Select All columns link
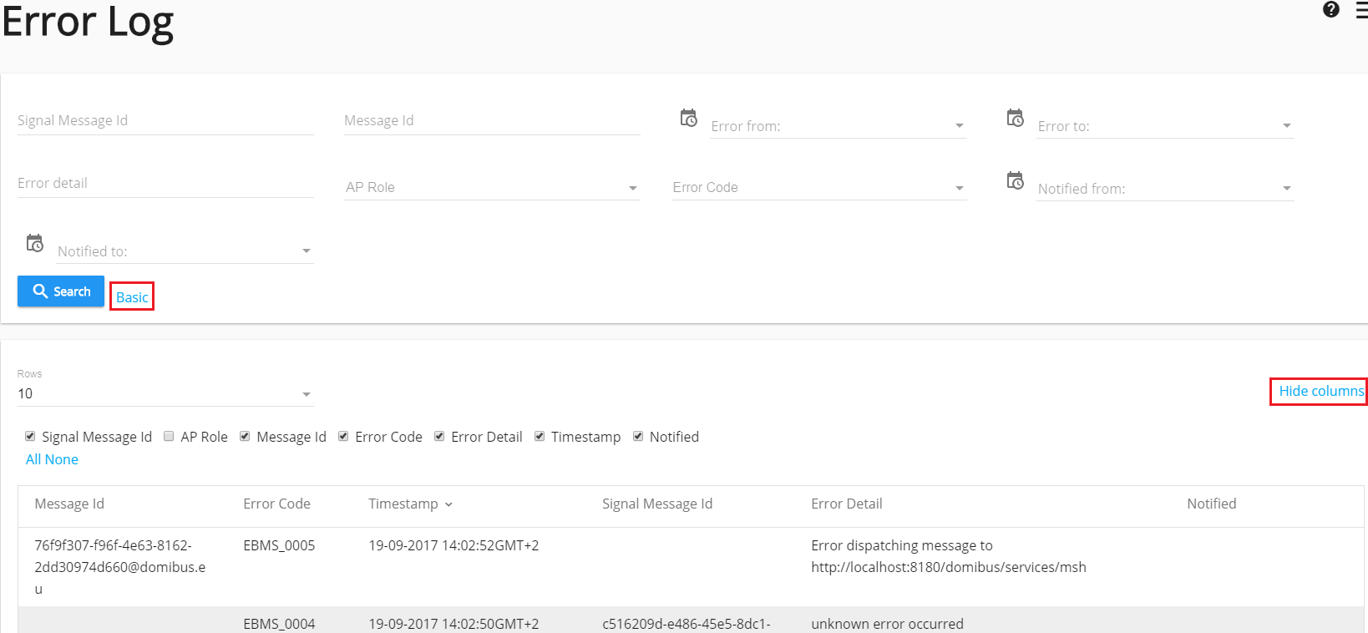The height and width of the screenshot is (633, 1368). 33,459
